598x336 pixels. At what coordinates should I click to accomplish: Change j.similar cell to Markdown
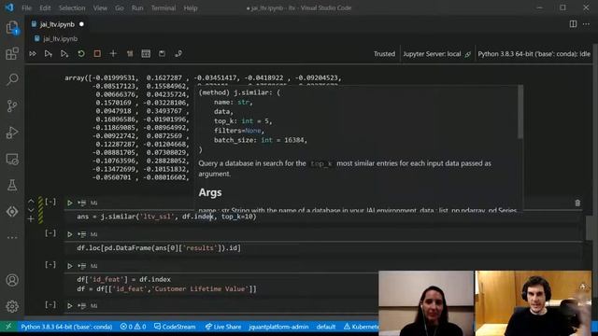pyautogui.click(x=93, y=203)
